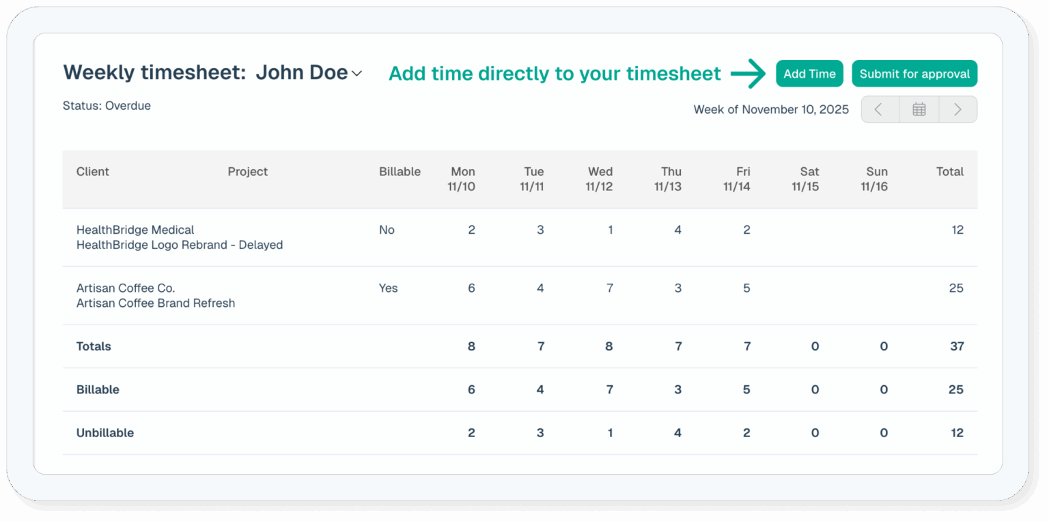Select Artisan Coffee Friday hours cell
1049x521 pixels.
pyautogui.click(x=746, y=288)
